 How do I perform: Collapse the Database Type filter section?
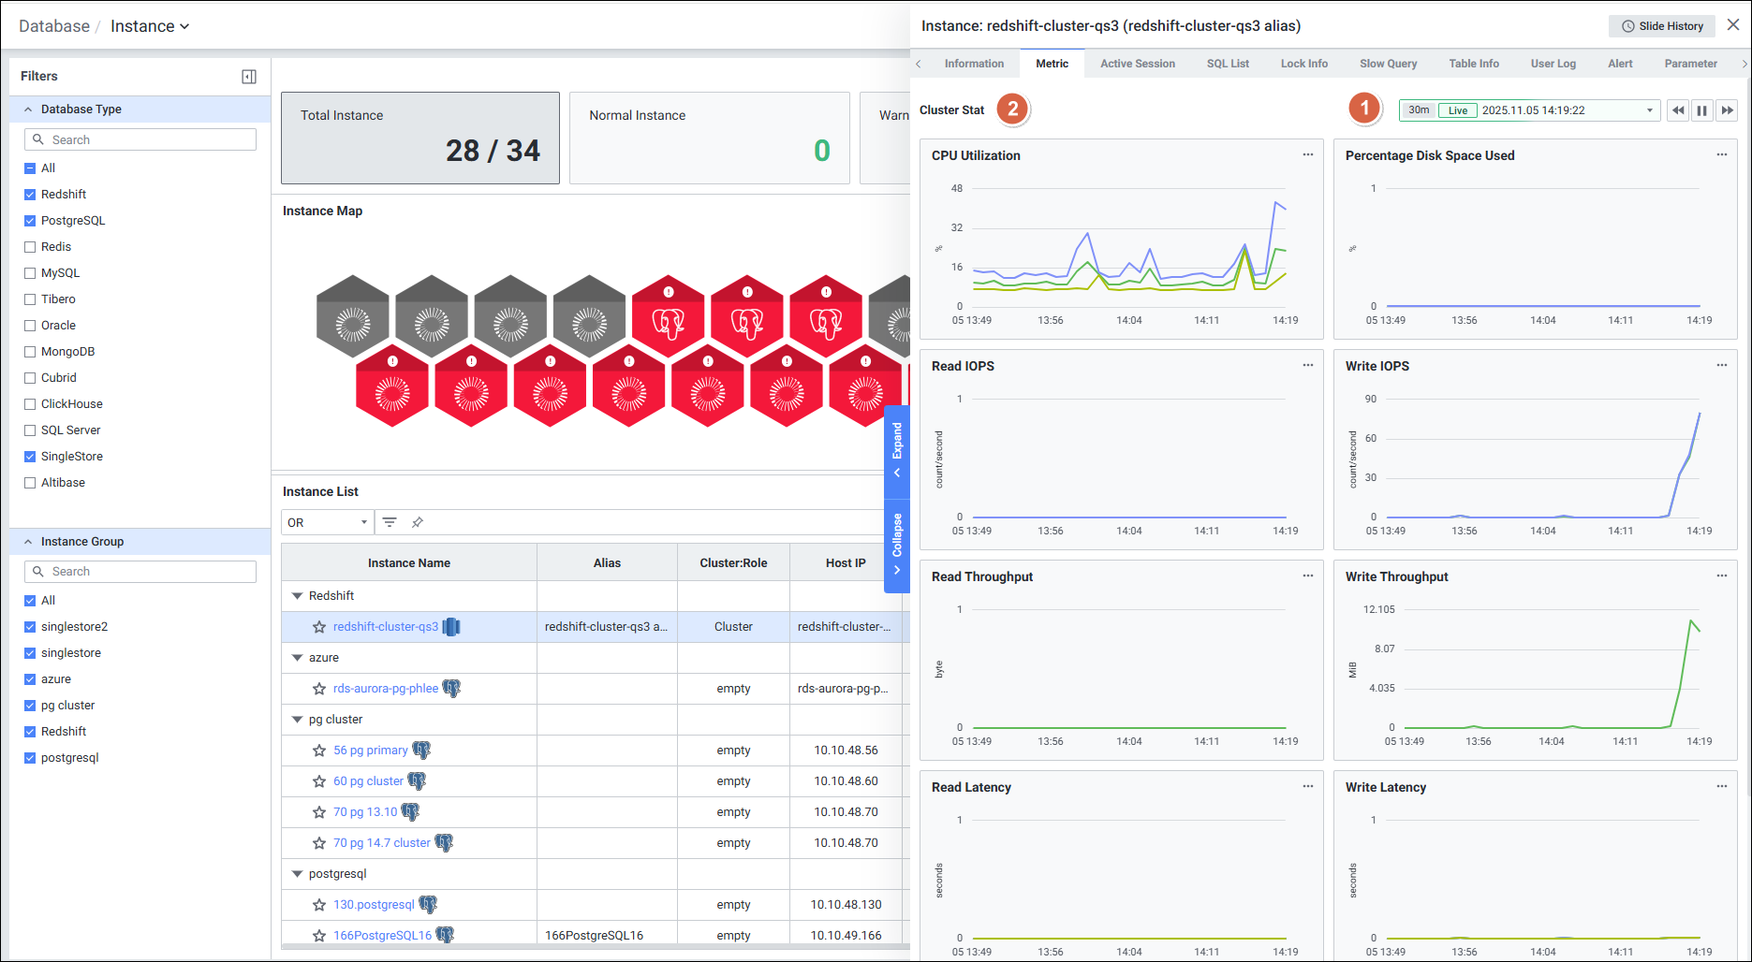28,109
